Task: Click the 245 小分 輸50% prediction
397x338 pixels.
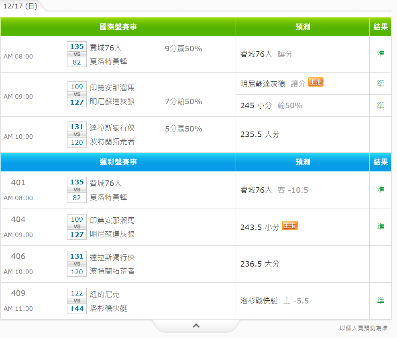Action: 271,105
